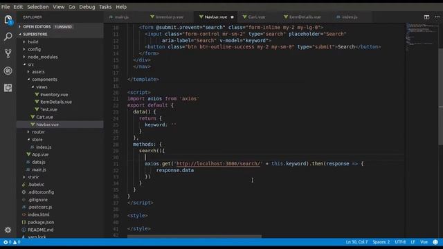This screenshot has width=443, height=249.
Task: Open .postcssrc.js in the file tree
Action: [40, 207]
